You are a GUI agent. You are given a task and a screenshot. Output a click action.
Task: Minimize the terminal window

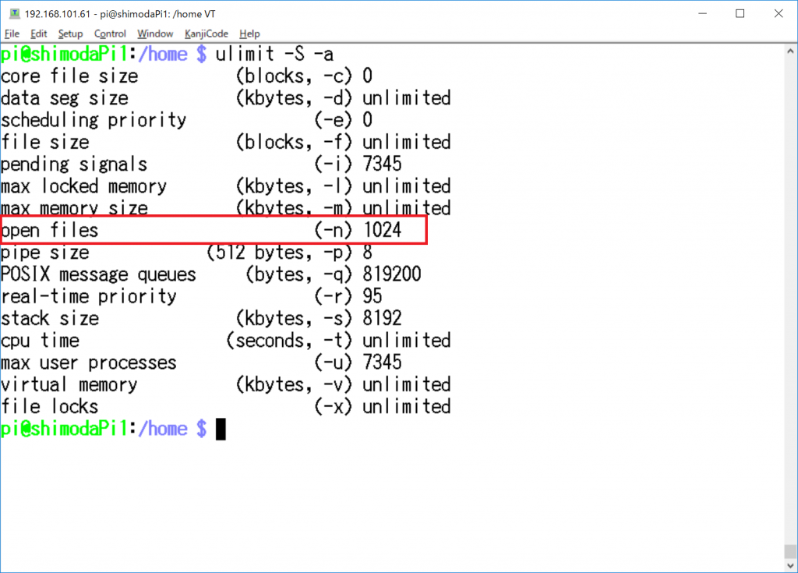tap(703, 14)
